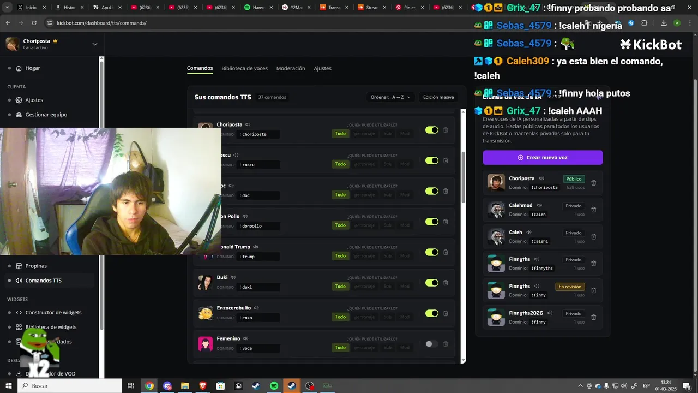This screenshot has height=393, width=698.
Task: Click the Edición masiva button
Action: (438, 97)
